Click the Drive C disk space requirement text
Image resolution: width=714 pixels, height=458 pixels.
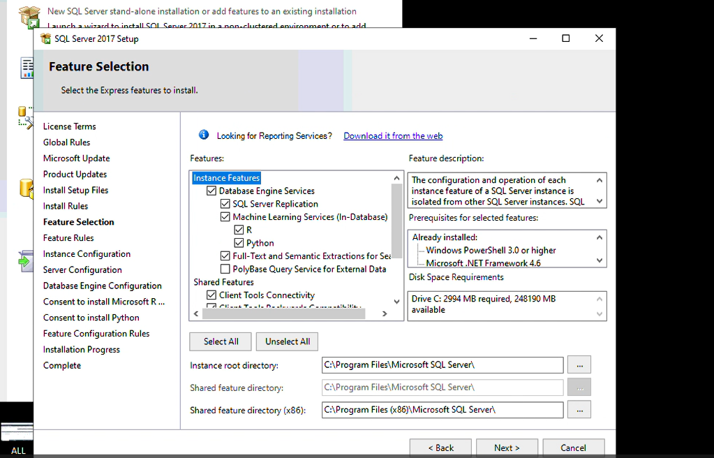(484, 304)
